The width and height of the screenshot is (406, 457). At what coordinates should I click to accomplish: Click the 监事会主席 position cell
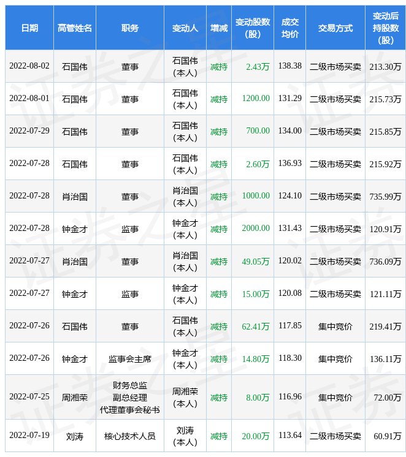130,359
